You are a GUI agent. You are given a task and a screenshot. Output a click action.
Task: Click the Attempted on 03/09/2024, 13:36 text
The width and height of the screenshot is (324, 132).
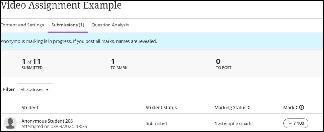(54, 126)
